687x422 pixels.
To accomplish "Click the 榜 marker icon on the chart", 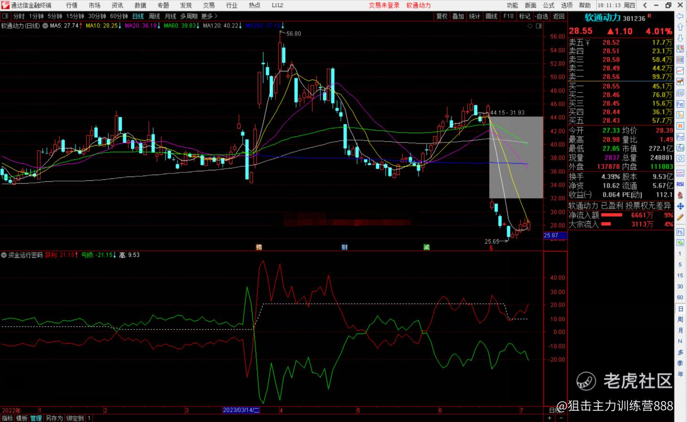I will tap(259, 247).
